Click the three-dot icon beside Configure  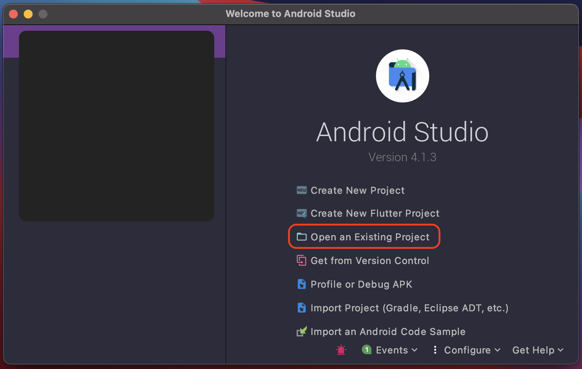pyautogui.click(x=435, y=350)
